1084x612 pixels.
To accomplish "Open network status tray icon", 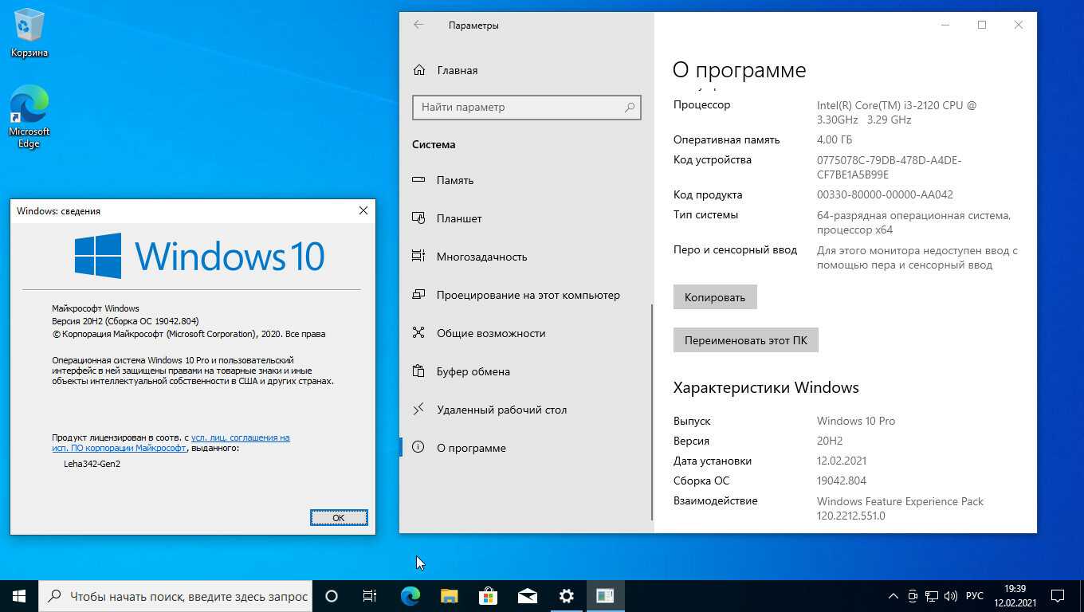I will click(931, 595).
